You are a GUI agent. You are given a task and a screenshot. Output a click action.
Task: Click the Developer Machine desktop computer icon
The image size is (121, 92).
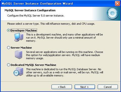click(x=19, y=37)
